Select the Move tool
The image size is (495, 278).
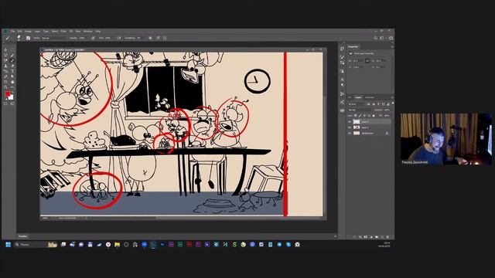pyautogui.click(x=5, y=49)
